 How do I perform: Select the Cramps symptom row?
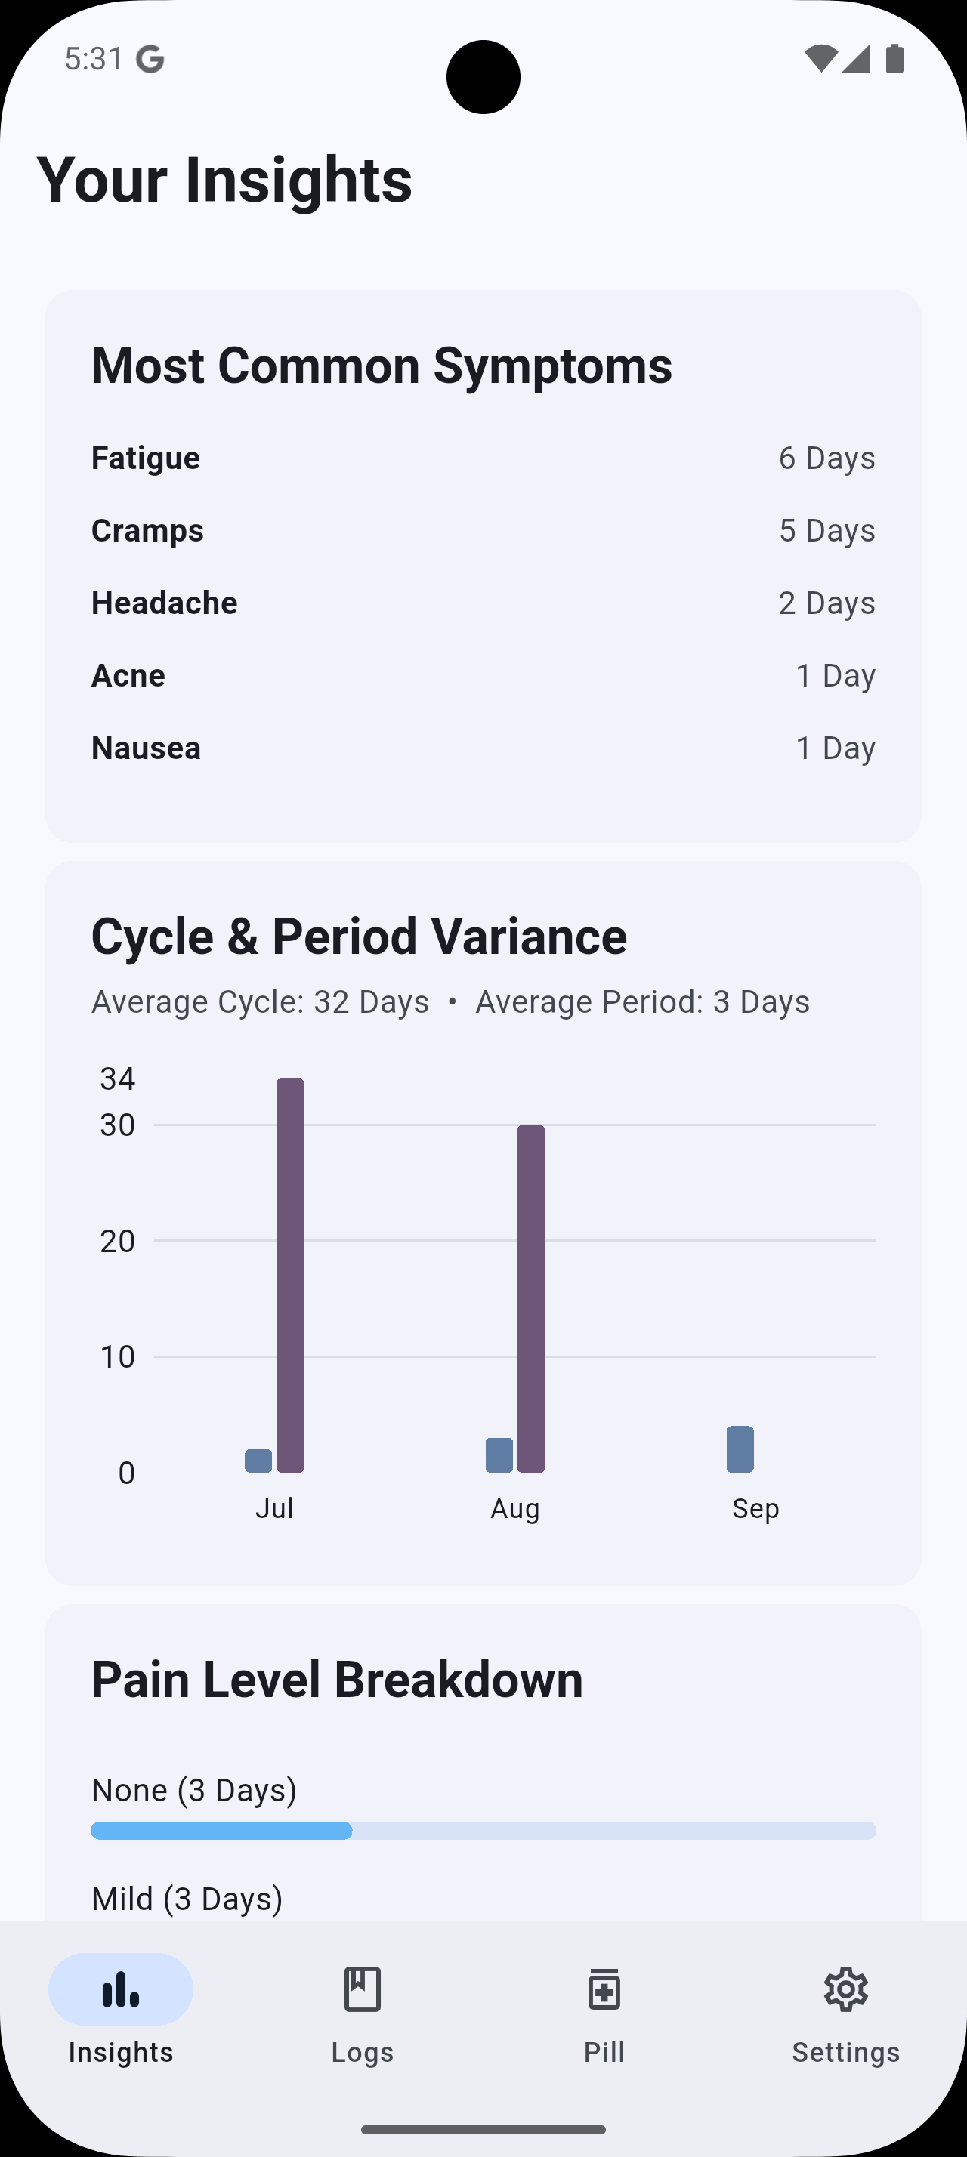(x=483, y=530)
